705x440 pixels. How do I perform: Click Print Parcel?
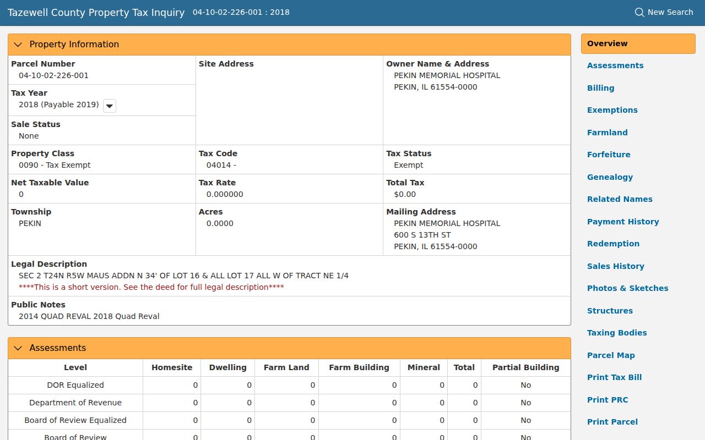tap(612, 422)
